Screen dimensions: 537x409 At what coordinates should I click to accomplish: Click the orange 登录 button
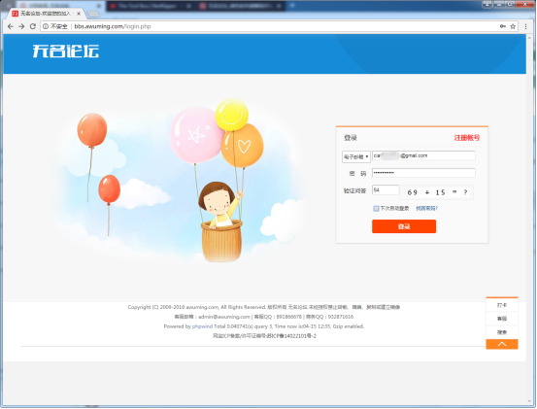point(404,226)
